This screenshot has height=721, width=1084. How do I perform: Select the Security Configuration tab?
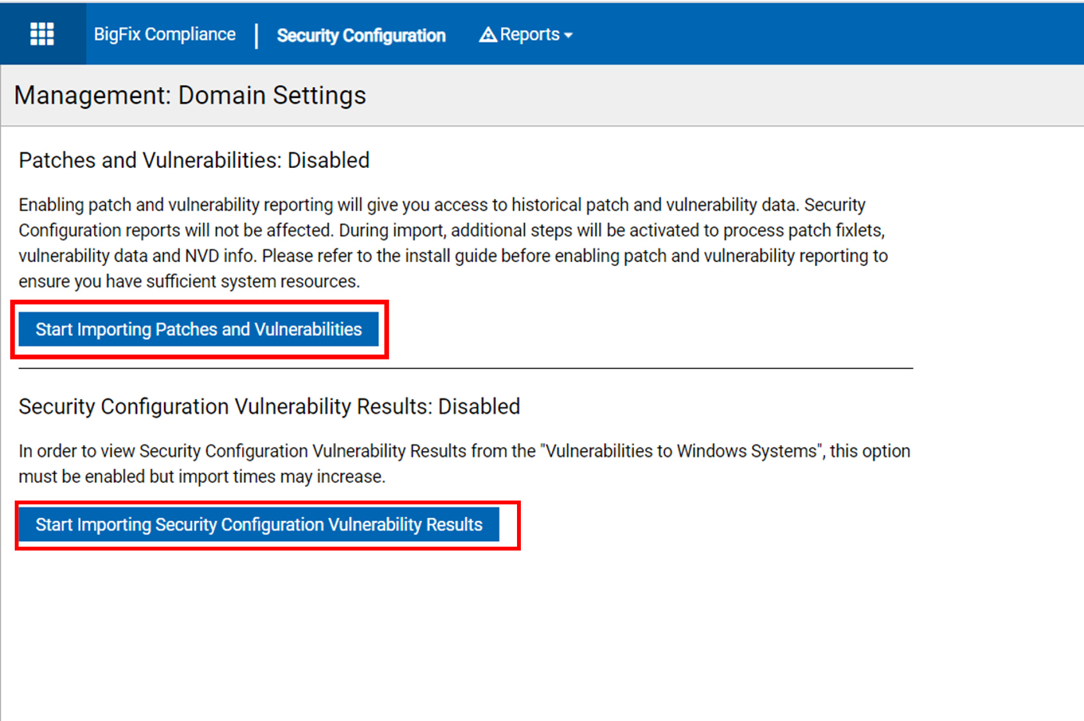[x=361, y=36]
